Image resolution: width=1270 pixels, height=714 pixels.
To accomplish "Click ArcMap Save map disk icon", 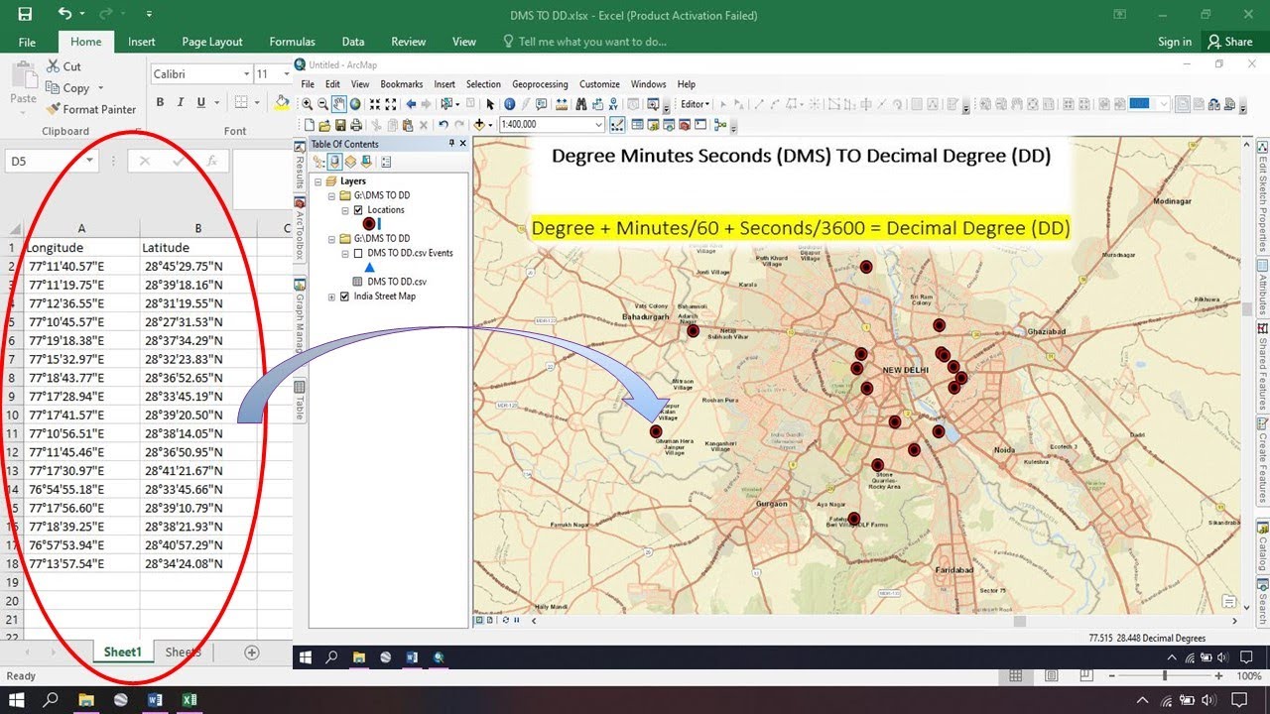I will (x=340, y=125).
